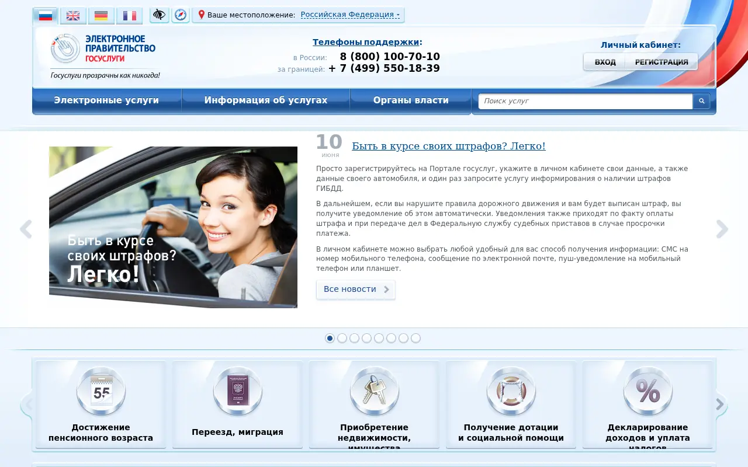The height and width of the screenshot is (467, 748).
Task: Click the РЕГИСТРАЦИЯ button
Action: (x=662, y=62)
